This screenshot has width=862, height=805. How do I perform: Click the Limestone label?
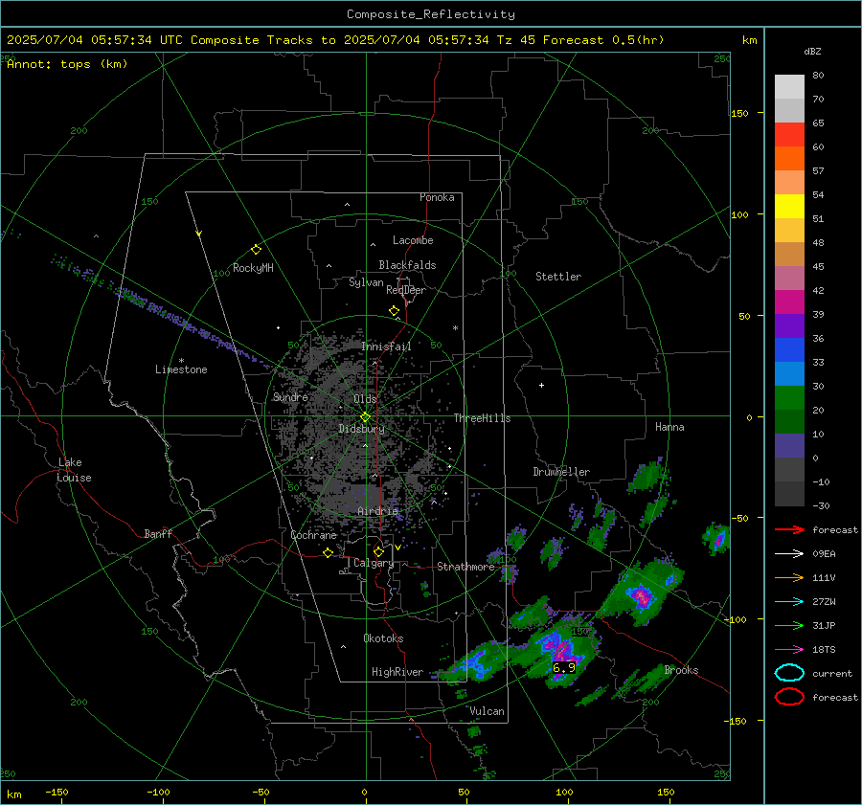pyautogui.click(x=181, y=369)
